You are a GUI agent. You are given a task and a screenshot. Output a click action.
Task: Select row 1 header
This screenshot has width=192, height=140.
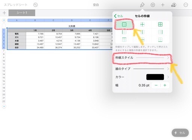pyautogui.click(x=4, y=30)
